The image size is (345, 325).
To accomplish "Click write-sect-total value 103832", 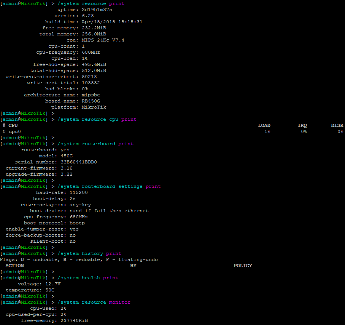I will pyautogui.click(x=91, y=83).
